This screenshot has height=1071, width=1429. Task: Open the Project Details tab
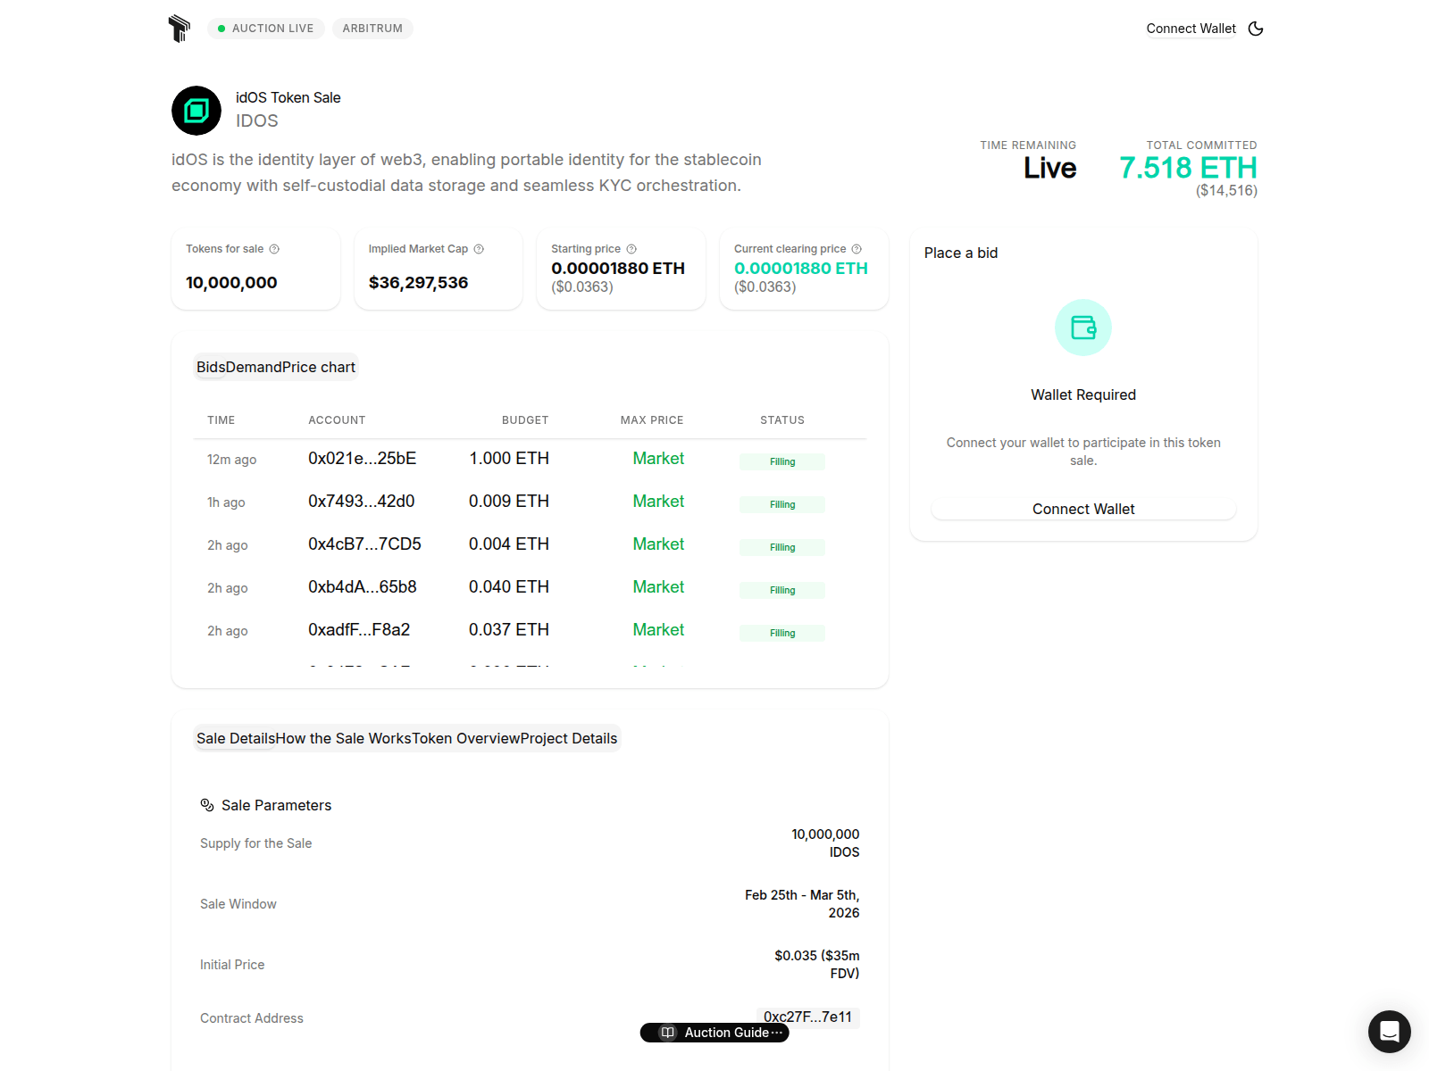(x=569, y=738)
